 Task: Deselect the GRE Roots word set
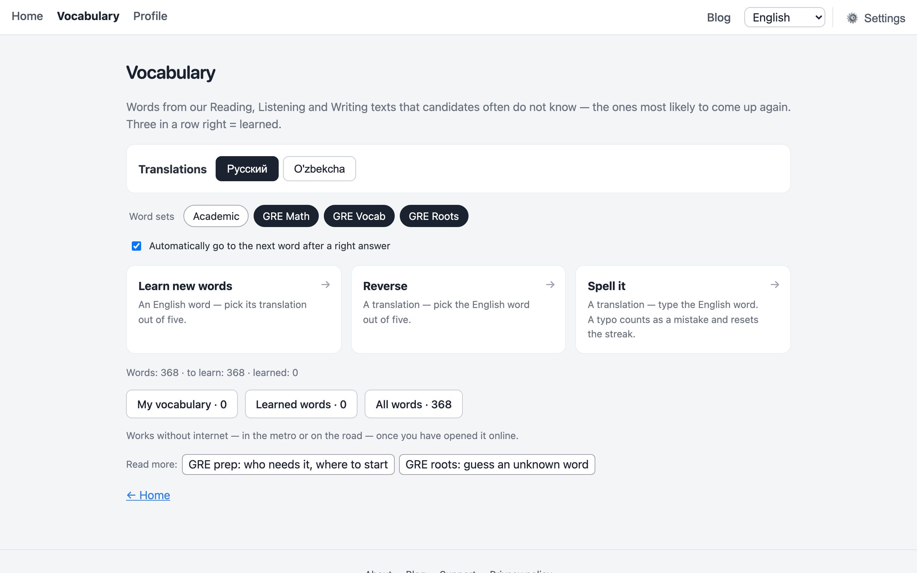[x=434, y=216]
